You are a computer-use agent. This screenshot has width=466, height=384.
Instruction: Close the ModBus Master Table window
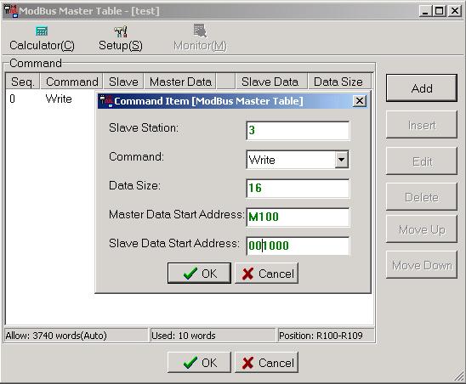[x=455, y=11]
